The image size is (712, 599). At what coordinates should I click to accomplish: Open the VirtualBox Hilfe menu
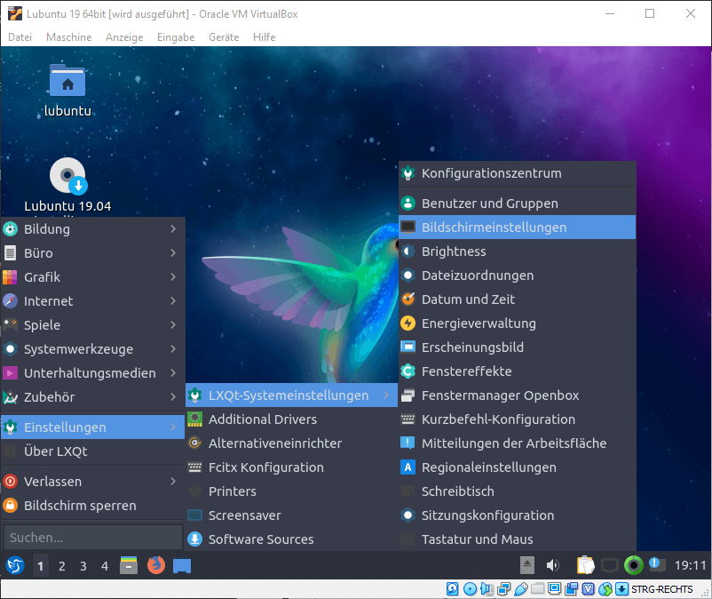coord(265,37)
